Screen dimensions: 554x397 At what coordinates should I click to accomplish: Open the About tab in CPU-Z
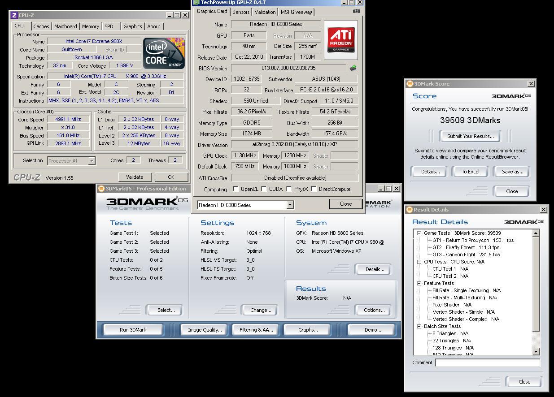pos(154,26)
